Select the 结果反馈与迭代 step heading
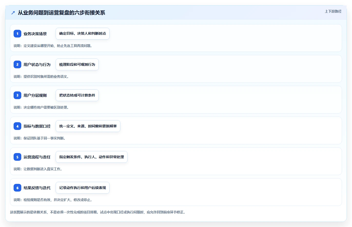The width and height of the screenshot is (352, 227). [x=37, y=188]
